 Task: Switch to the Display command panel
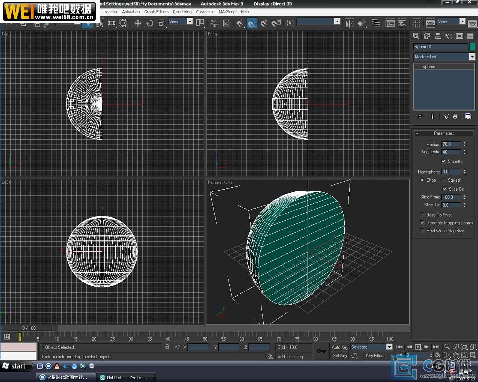459,36
